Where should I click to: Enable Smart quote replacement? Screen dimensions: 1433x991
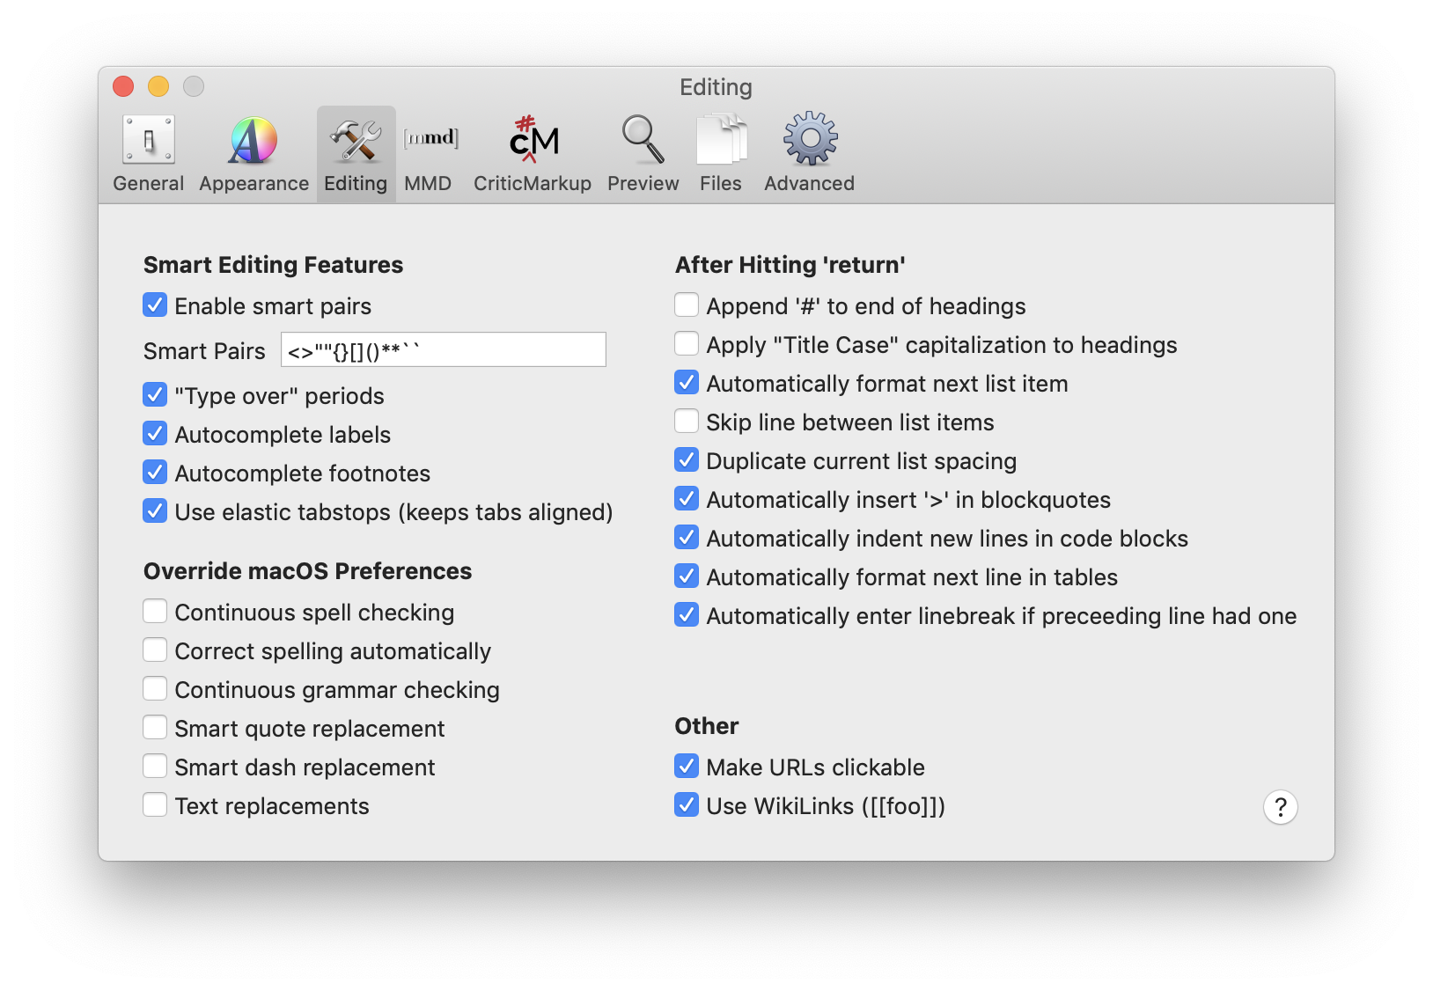(x=155, y=728)
